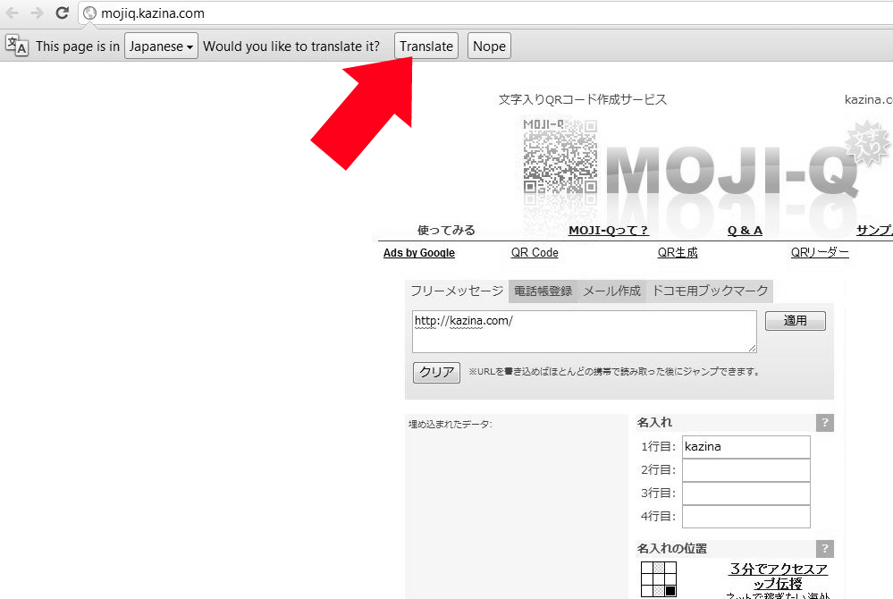The height and width of the screenshot is (599, 893).
Task: Click the globe site icon in address bar
Action: click(x=89, y=13)
